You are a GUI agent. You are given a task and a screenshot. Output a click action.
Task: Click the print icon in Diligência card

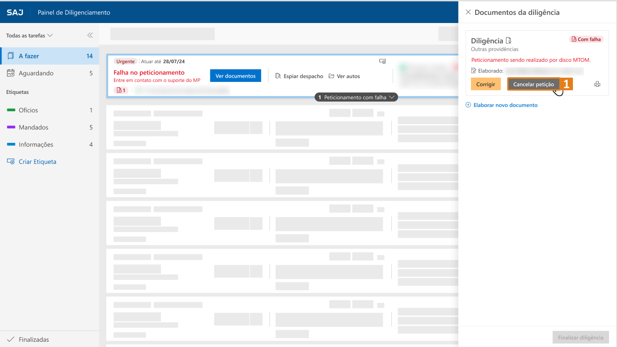(597, 84)
